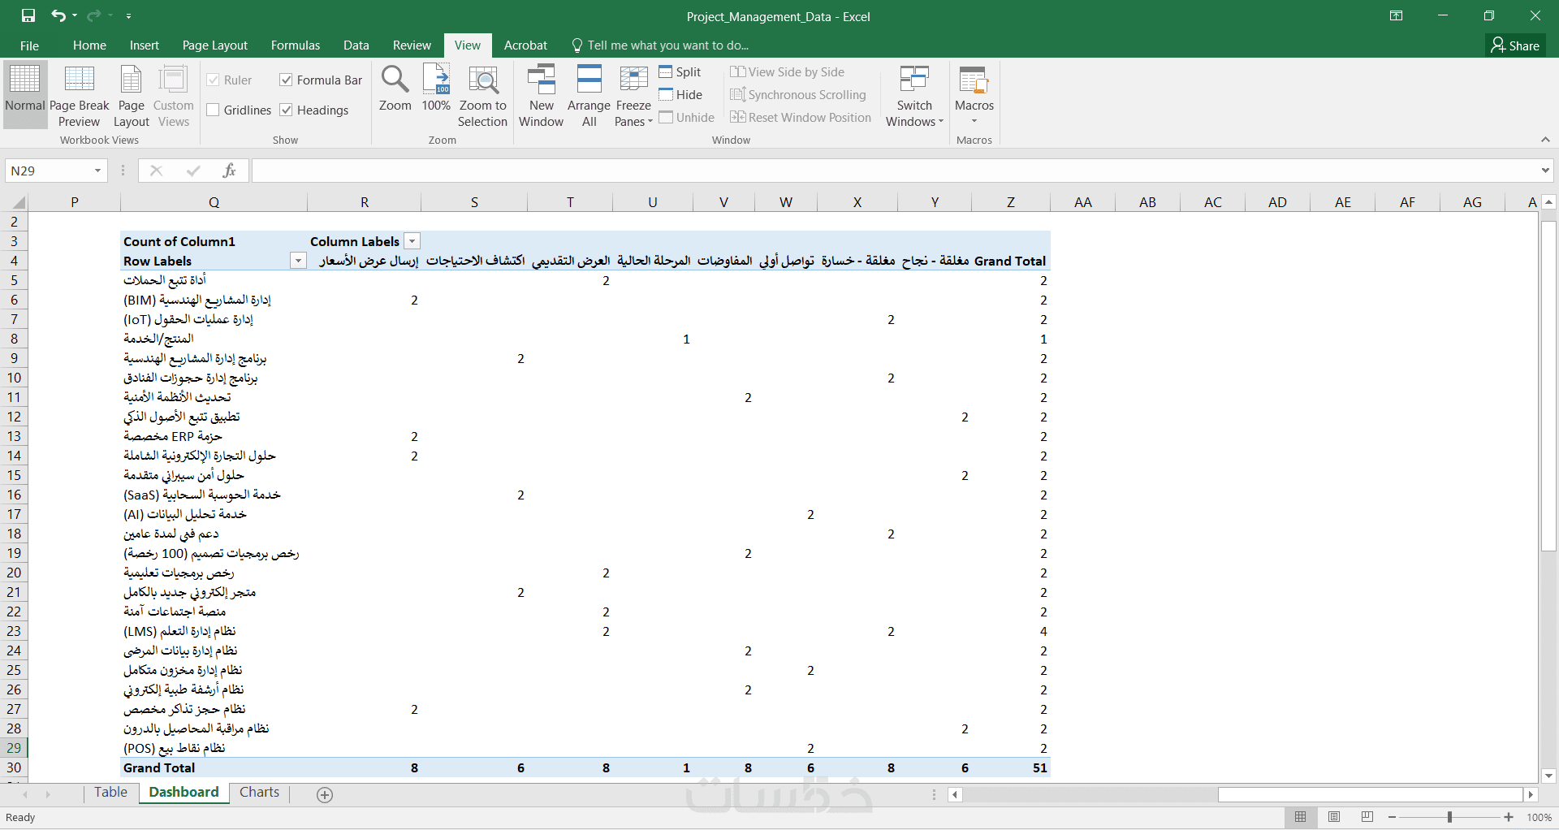Open Page Break Preview view

click(80, 94)
